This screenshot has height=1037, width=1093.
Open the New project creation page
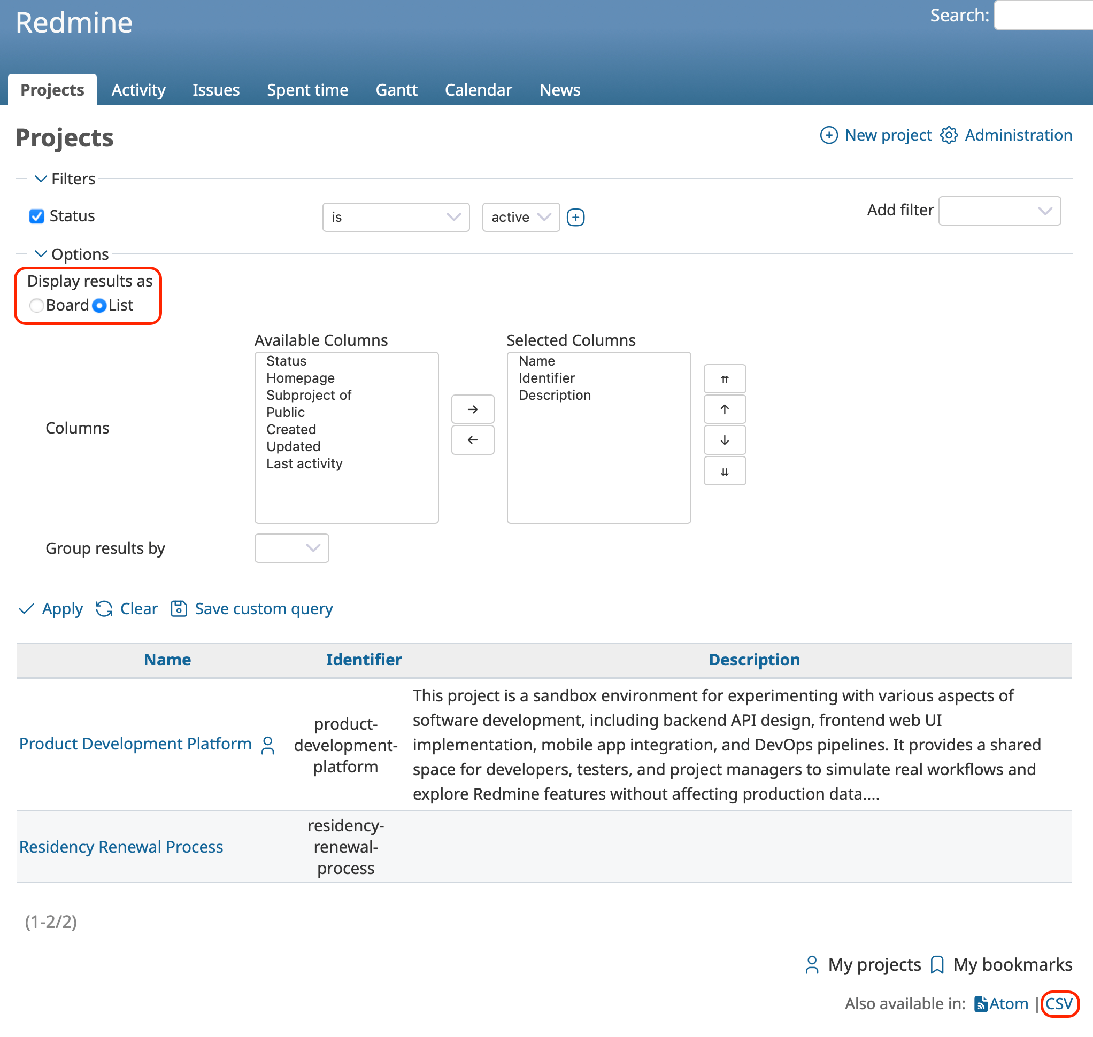pyautogui.click(x=888, y=135)
